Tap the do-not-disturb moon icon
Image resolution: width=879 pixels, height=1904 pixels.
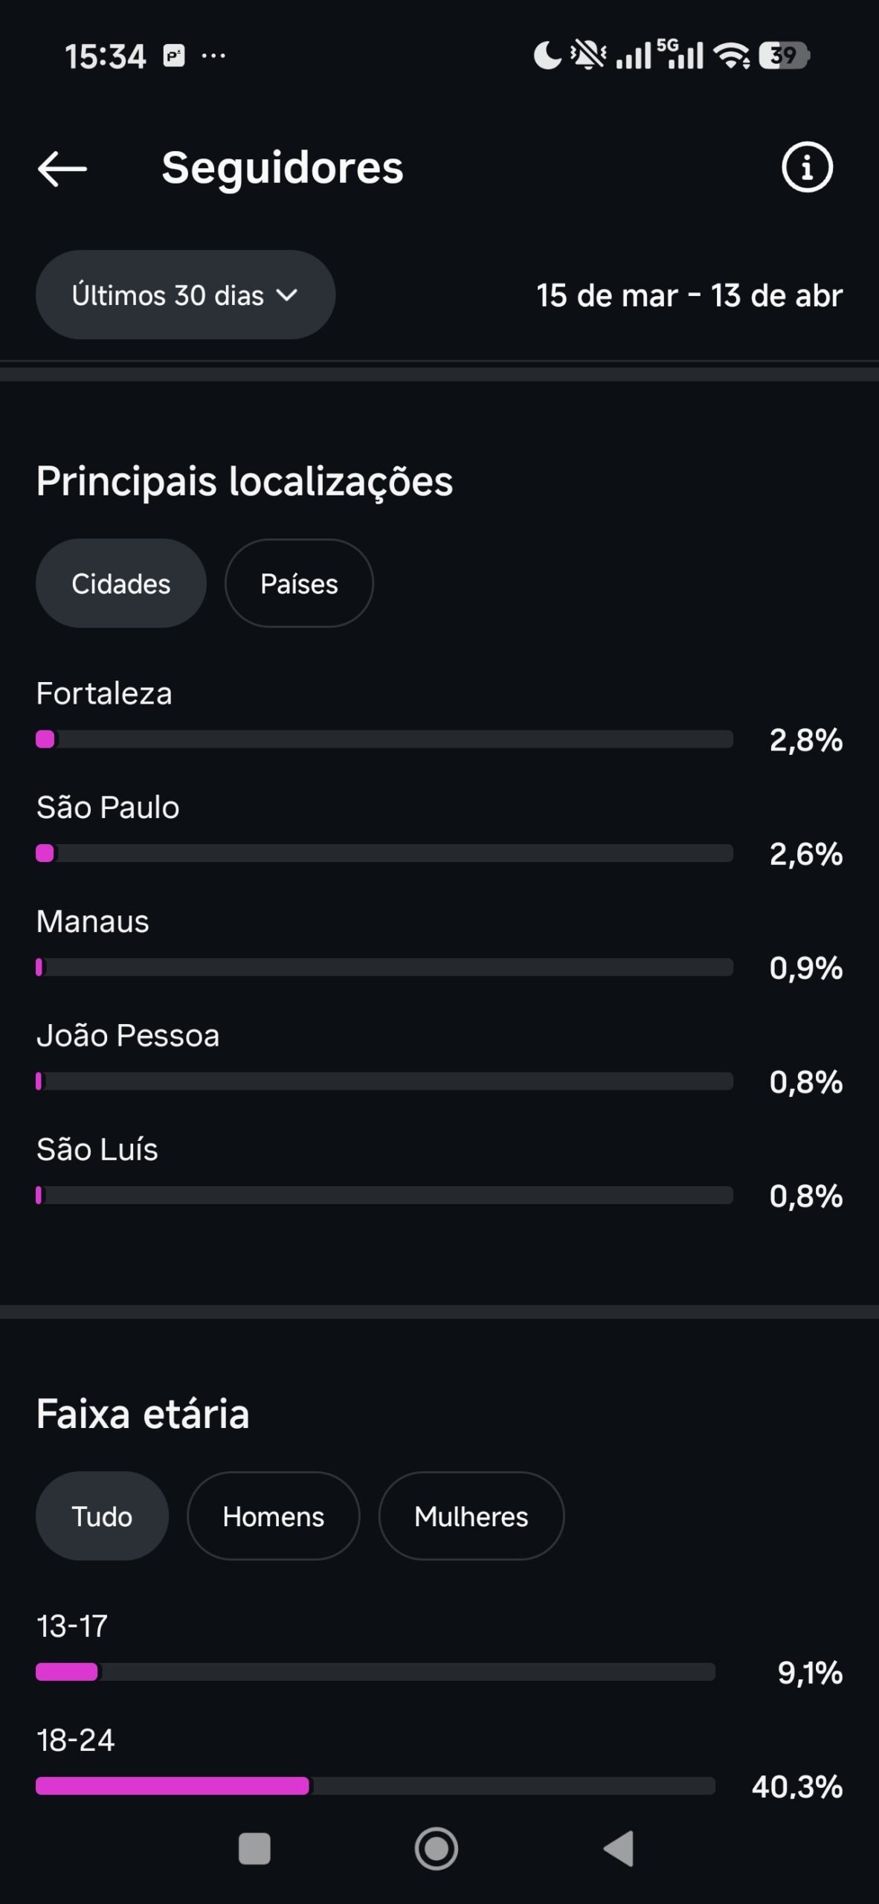(x=547, y=56)
